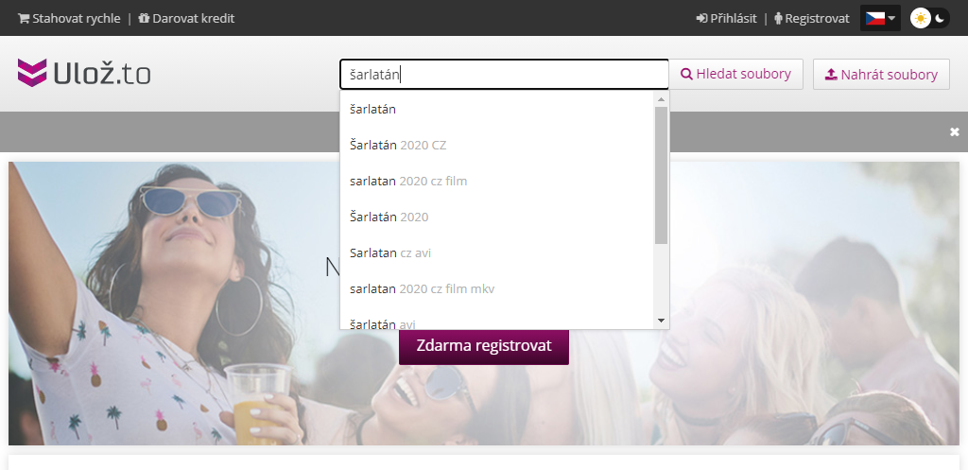Pick suggestion "sarlatan 2020 cz film mkv"
The image size is (968, 470).
click(422, 289)
